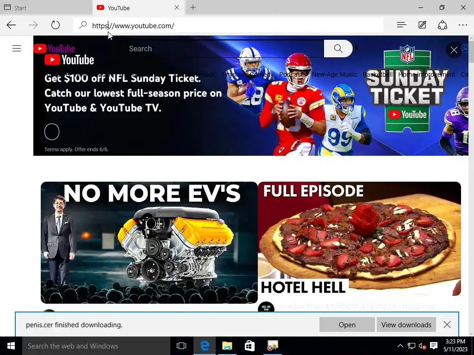Screen dimensions: 474x355
Task: Open the Hotel Hell chocolate pizza thumbnail
Action: (359, 239)
